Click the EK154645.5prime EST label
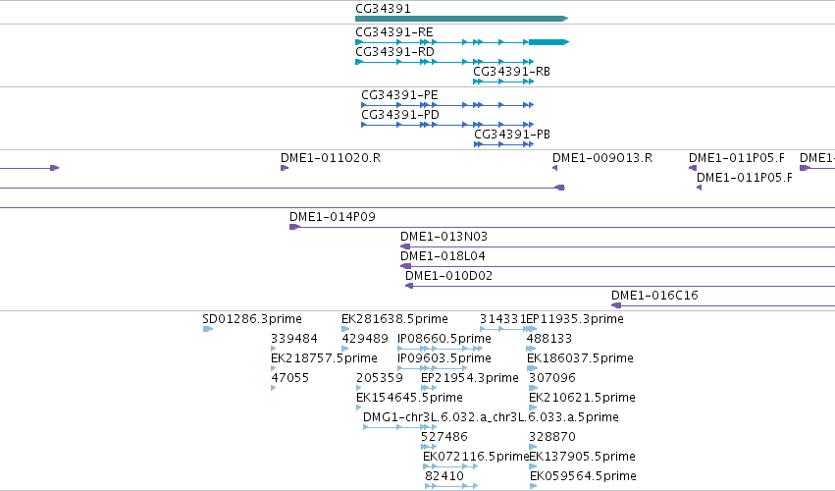Screen dimensions: 835x491 click(x=409, y=398)
